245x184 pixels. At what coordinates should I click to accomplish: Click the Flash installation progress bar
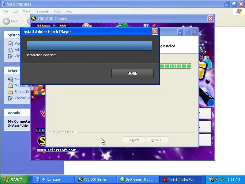click(x=89, y=46)
